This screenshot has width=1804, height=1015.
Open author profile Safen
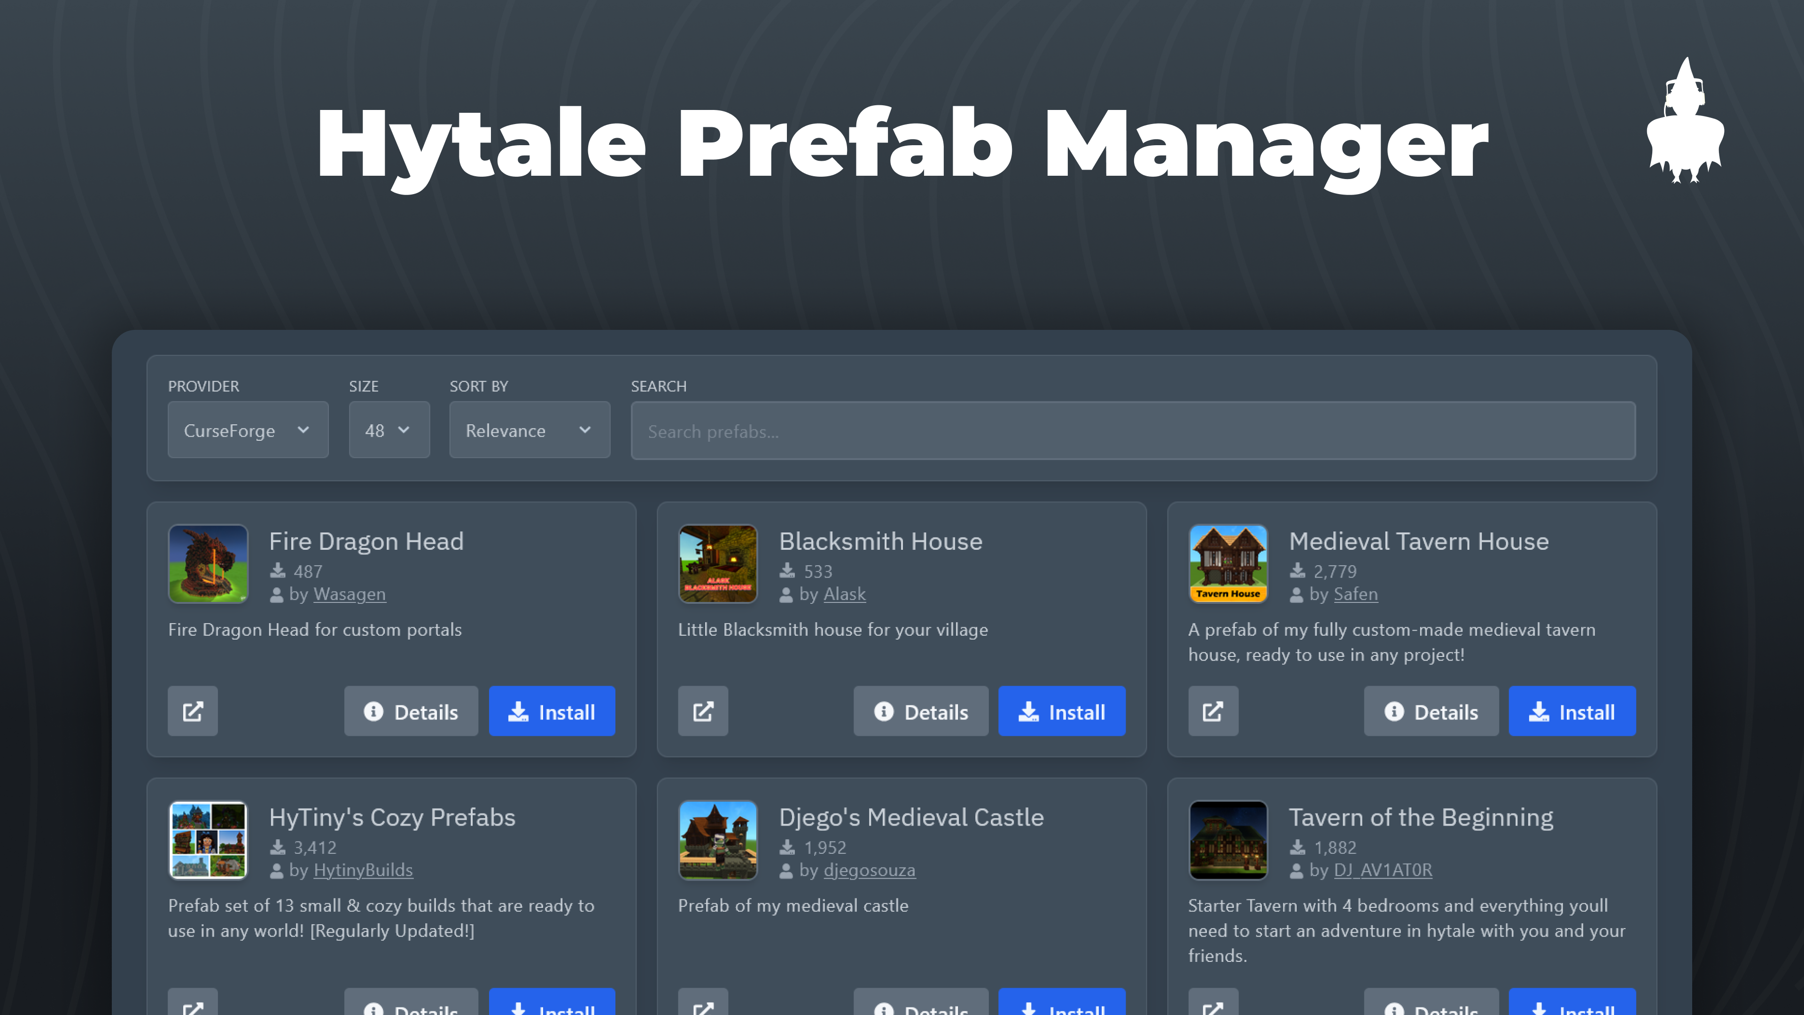pyautogui.click(x=1356, y=594)
